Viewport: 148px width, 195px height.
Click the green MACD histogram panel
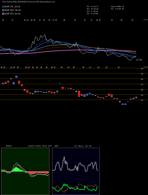[25, 171]
